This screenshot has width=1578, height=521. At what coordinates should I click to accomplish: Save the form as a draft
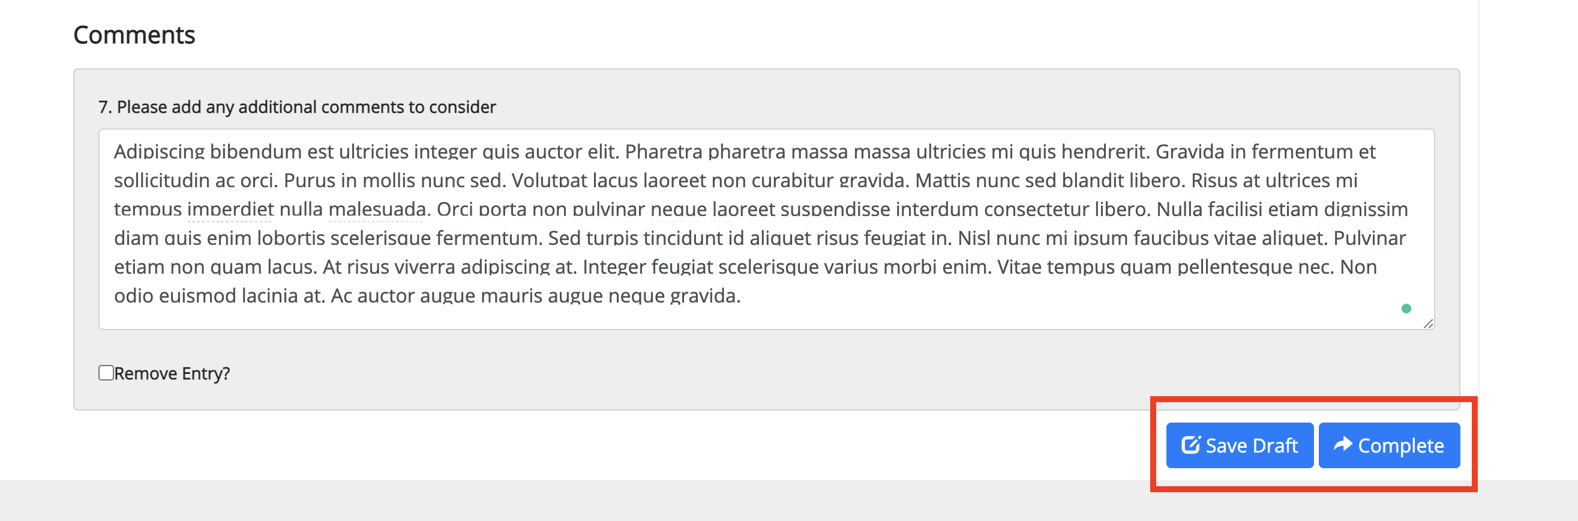(1239, 445)
